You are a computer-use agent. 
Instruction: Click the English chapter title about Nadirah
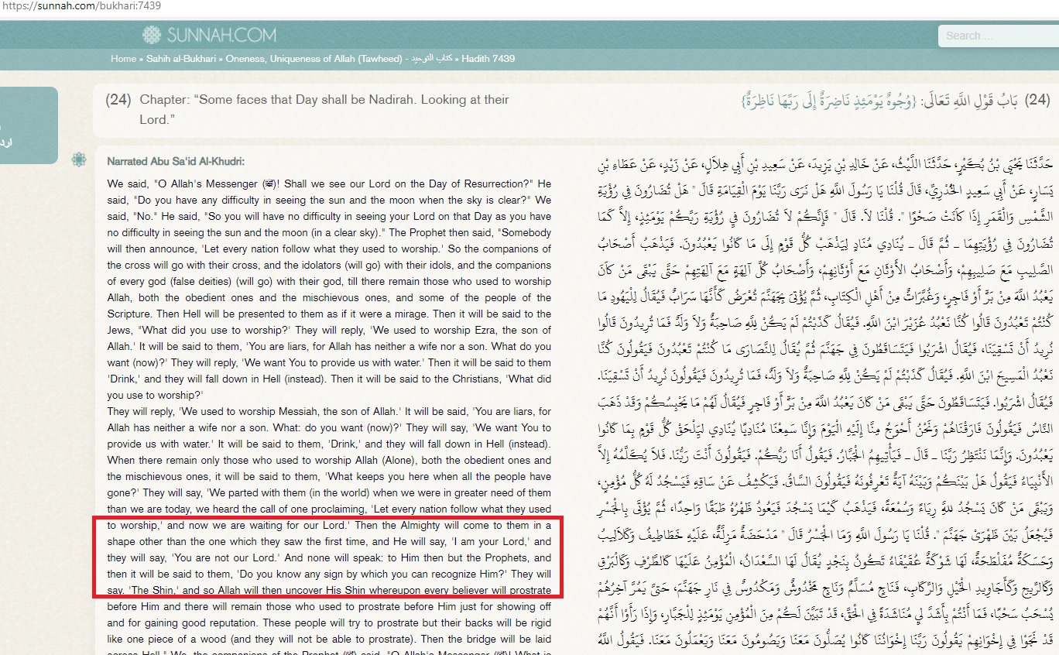point(324,109)
